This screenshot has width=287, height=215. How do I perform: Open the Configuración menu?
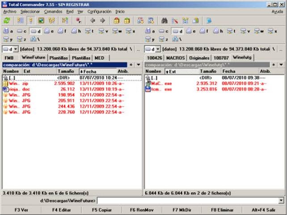tap(99, 12)
